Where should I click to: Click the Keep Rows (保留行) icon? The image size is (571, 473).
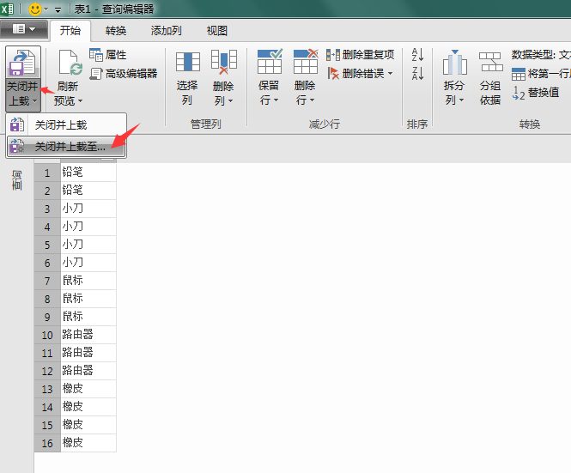(269, 62)
